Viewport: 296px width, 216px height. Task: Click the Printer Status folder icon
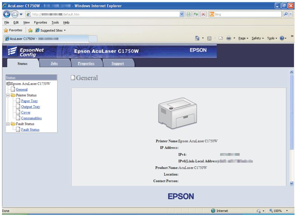pyautogui.click(x=13, y=95)
